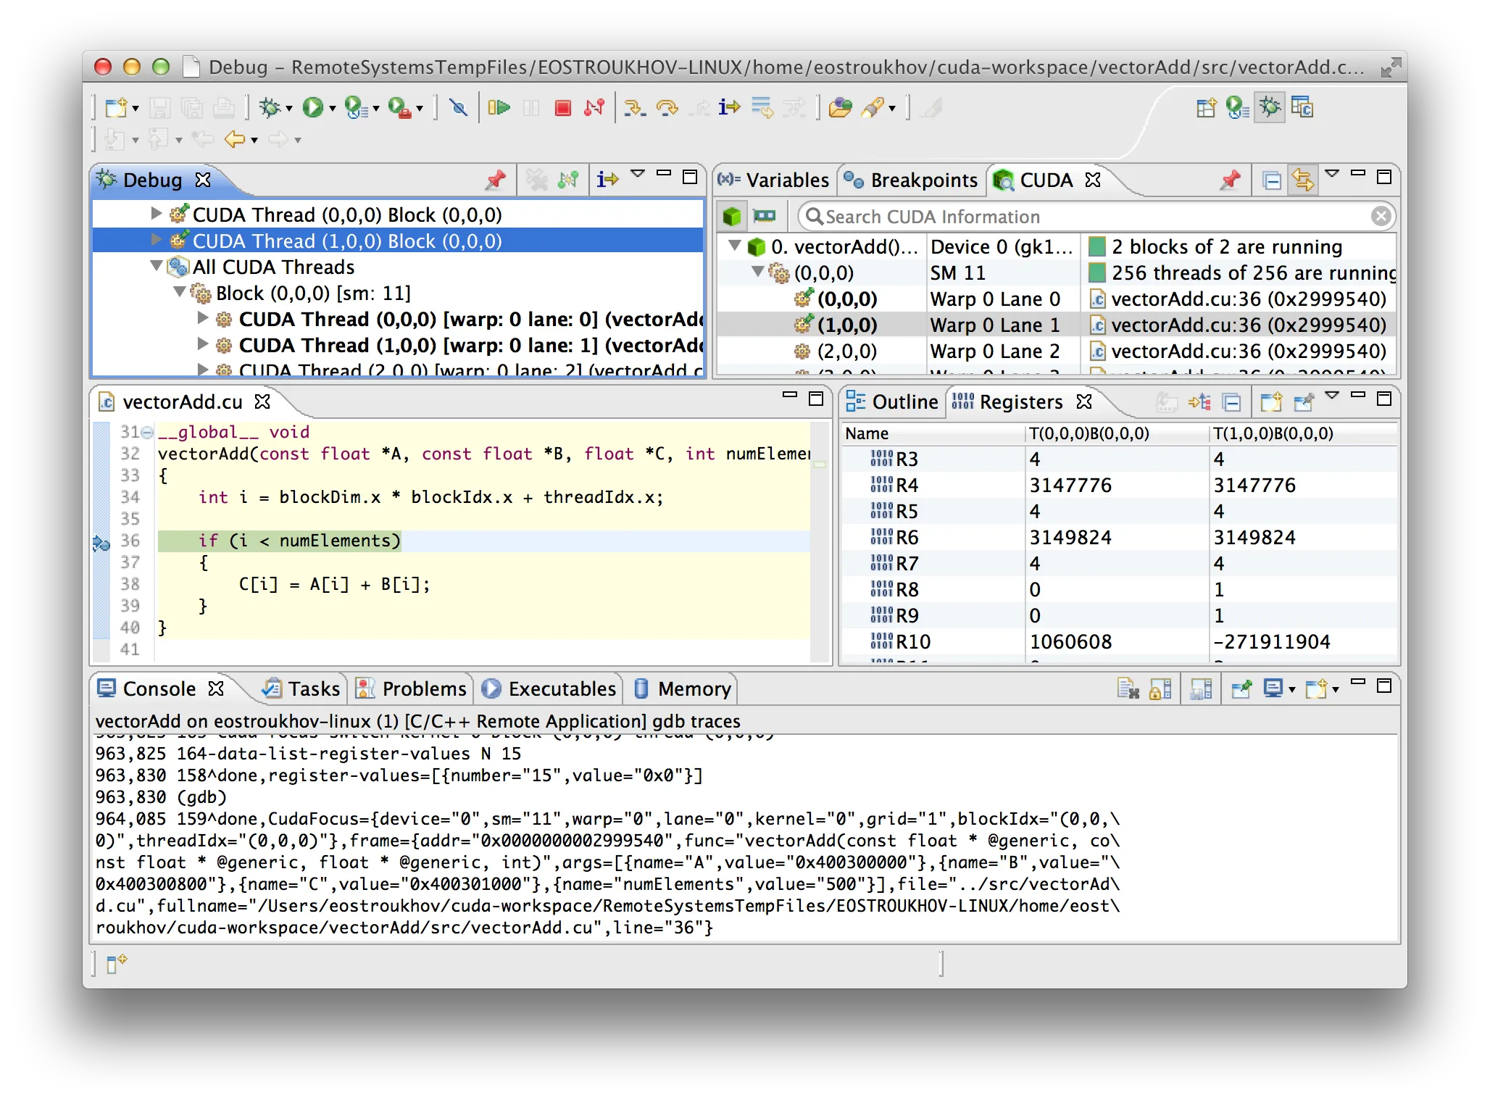Click the Disconnect debugger toolbar icon
This screenshot has height=1103, width=1490.
pos(594,108)
